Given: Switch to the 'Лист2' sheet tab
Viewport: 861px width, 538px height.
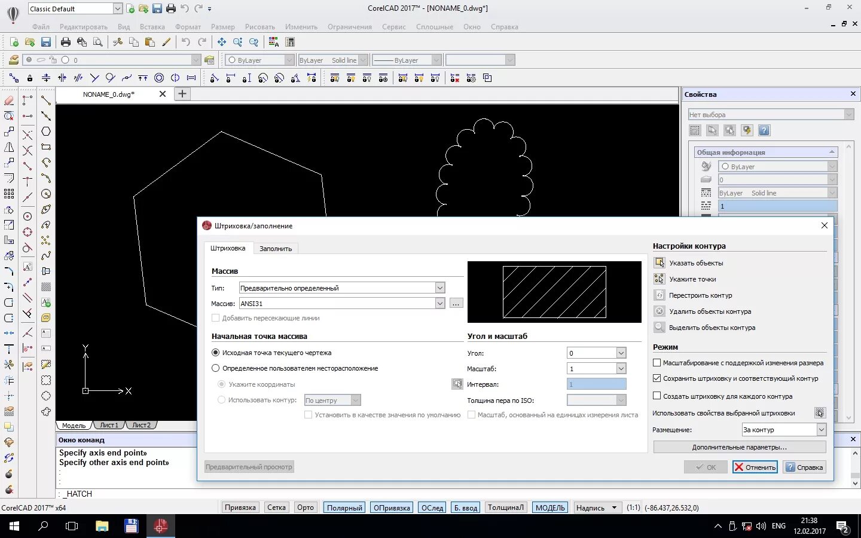Looking at the screenshot, I should pyautogui.click(x=141, y=425).
